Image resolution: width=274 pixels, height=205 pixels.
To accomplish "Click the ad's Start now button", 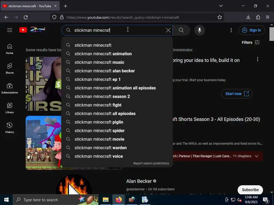I will [237, 94].
